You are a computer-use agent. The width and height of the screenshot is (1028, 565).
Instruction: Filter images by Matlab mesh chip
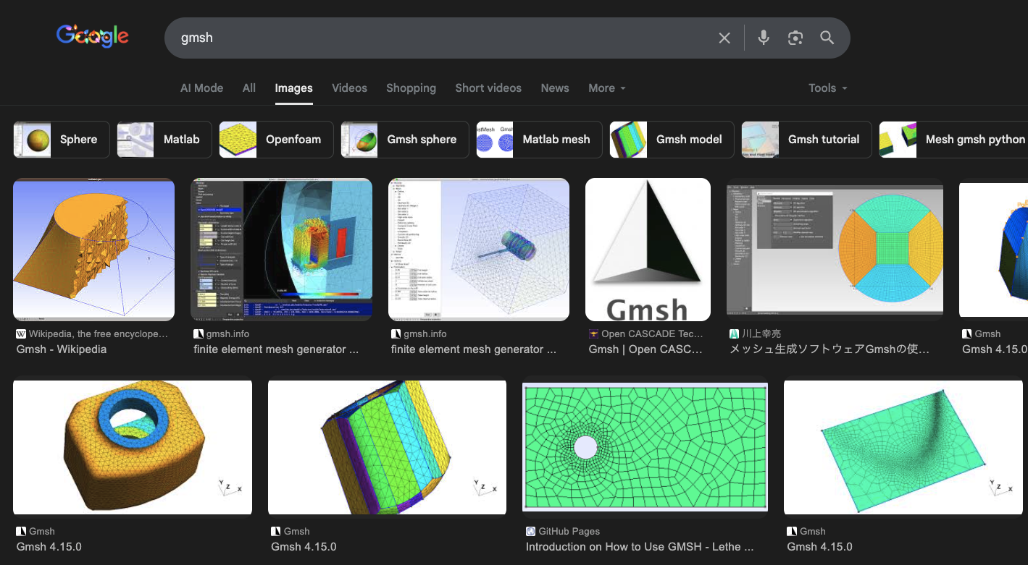pos(539,140)
